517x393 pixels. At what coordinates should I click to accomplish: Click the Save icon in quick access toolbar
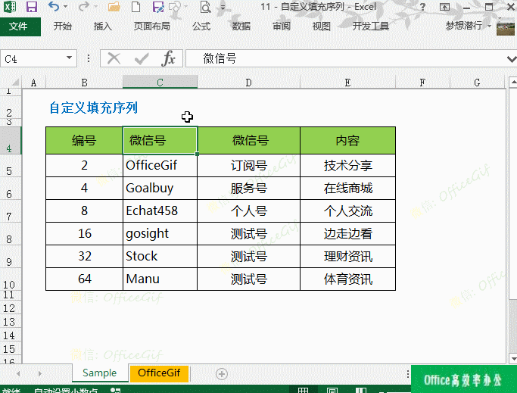point(32,8)
